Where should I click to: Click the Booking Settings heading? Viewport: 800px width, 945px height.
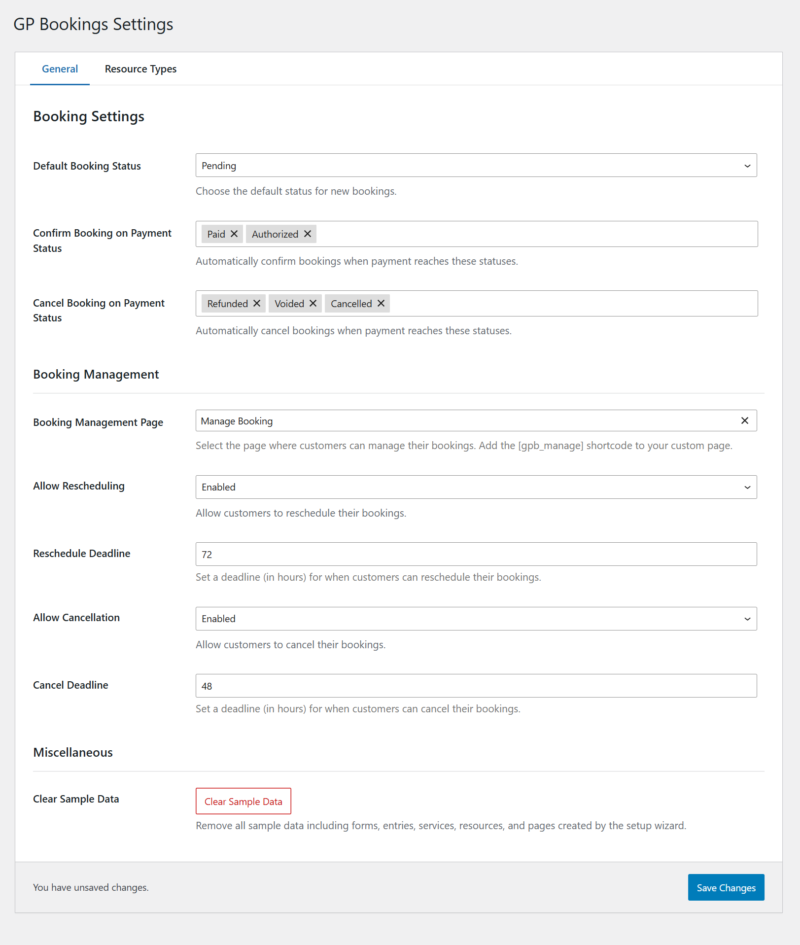(x=89, y=116)
